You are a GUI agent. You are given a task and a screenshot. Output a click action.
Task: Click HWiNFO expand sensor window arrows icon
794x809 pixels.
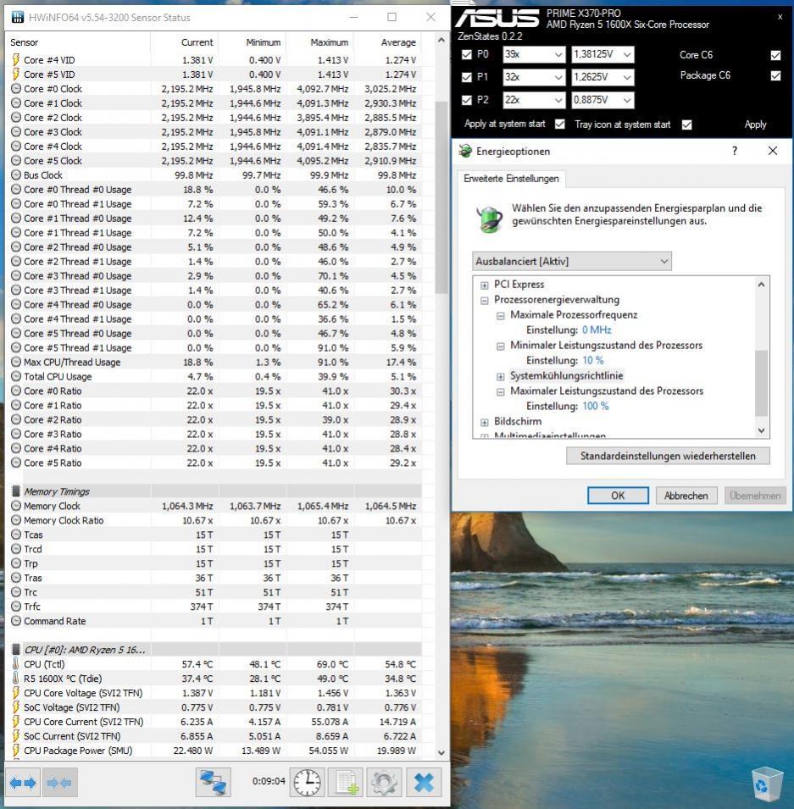click(x=23, y=783)
